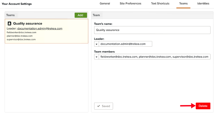
Task: Open the documentation.admin@trekea.com leader link
Action: 40,29
